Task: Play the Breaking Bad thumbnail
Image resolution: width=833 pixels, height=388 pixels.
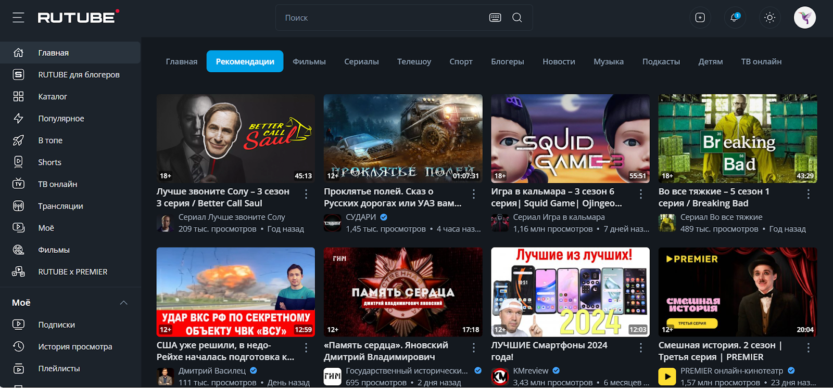Action: click(x=738, y=138)
